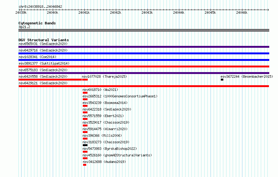Open variant esv3672244 (Besenbacher2015) label
This screenshot has width=278, height=177.
247,76
